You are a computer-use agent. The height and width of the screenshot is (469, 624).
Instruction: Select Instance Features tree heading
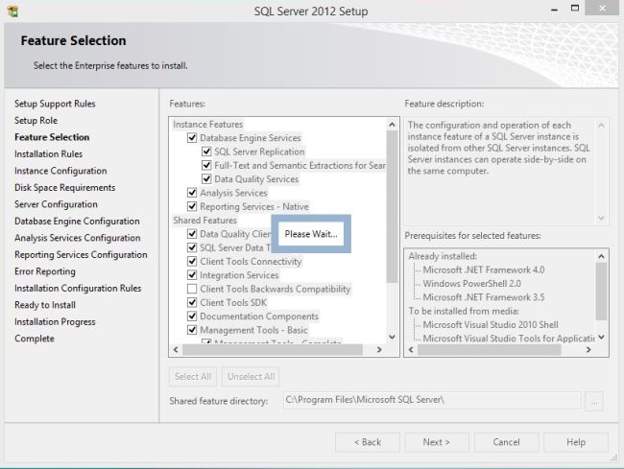pyautogui.click(x=207, y=125)
